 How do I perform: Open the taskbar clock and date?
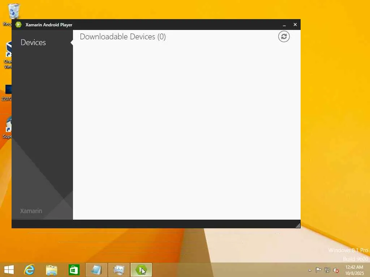(x=354, y=270)
